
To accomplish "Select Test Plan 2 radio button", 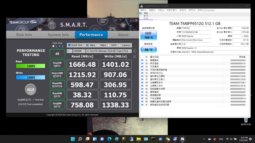I will pyautogui.click(x=60, y=46).
